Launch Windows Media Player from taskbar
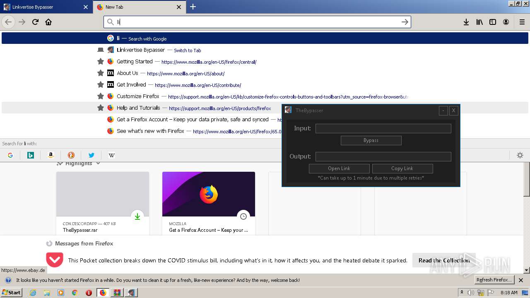This screenshot has height=298, width=530. point(61,293)
